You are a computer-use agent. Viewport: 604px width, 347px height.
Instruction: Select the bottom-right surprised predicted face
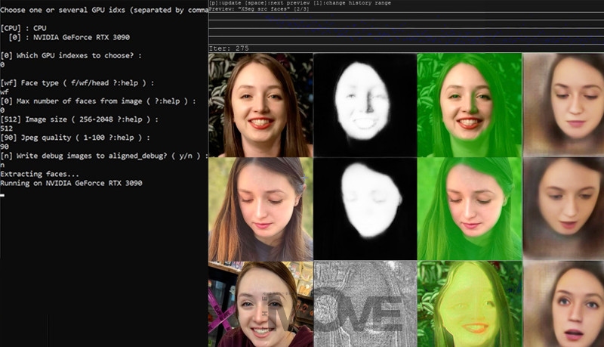[x=563, y=304]
